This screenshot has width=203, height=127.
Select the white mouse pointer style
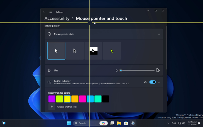[56, 51]
